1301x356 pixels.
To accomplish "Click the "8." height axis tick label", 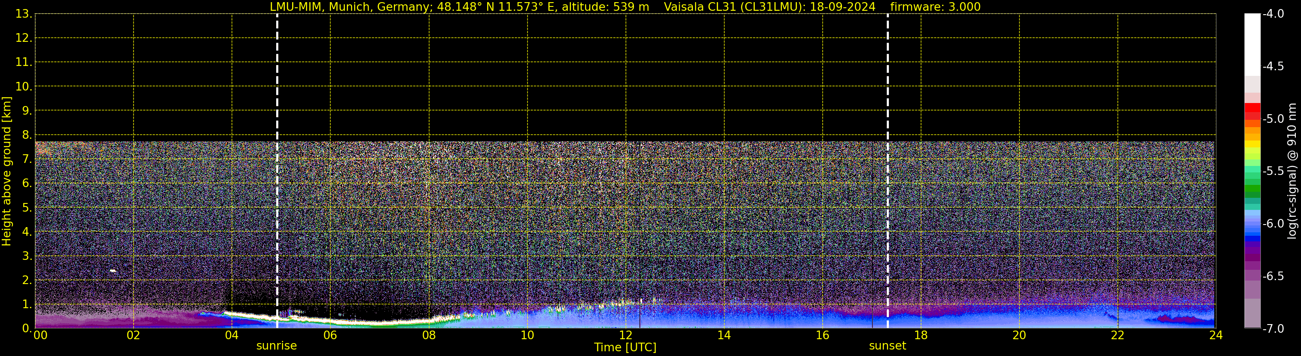I will pos(27,135).
